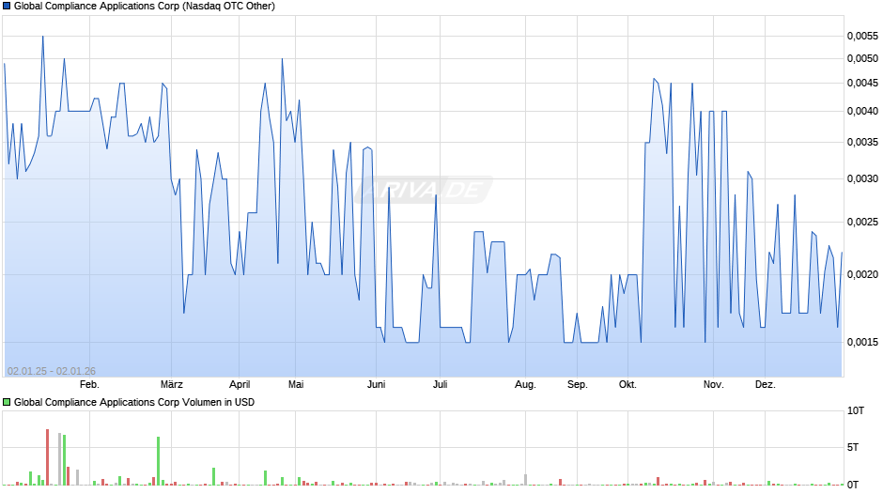Viewport: 883px width, 494px height.
Task: Click the 'Feb.' month label
Action: pyautogui.click(x=89, y=385)
